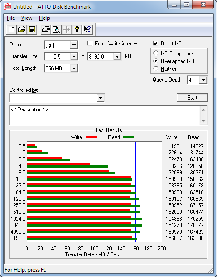
Task: Choose the Neither radio option
Action: [x=156, y=68]
